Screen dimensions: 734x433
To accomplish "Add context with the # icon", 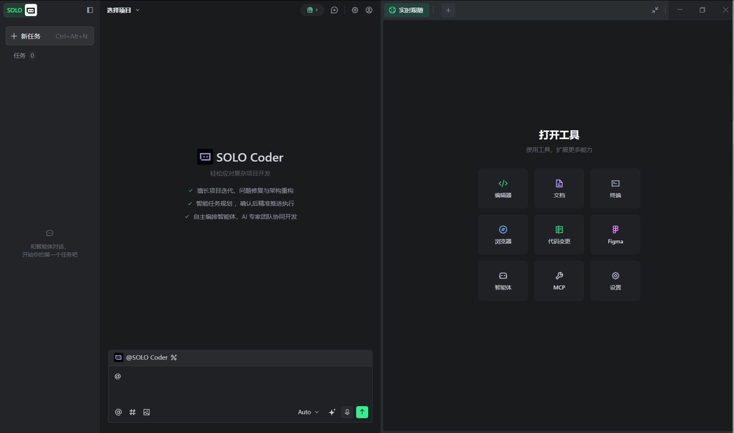I will 133,412.
